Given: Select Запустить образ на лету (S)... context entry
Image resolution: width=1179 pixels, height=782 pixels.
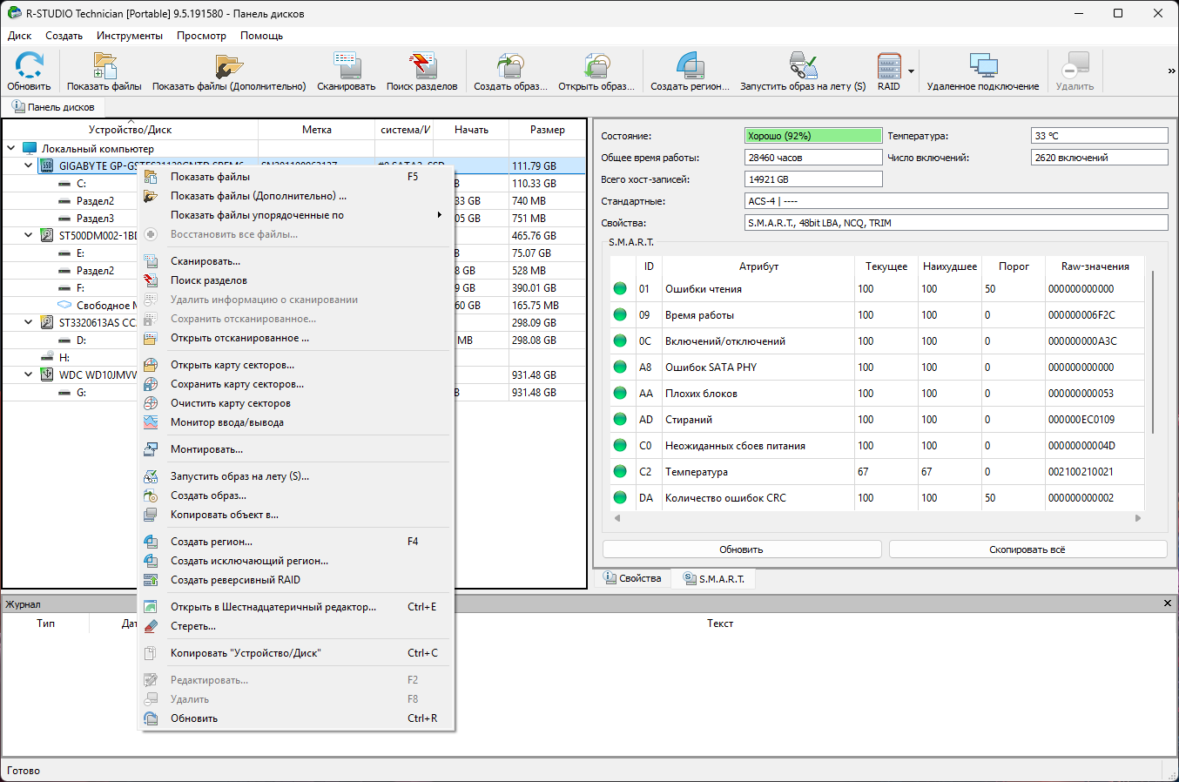Looking at the screenshot, I should point(296,476).
